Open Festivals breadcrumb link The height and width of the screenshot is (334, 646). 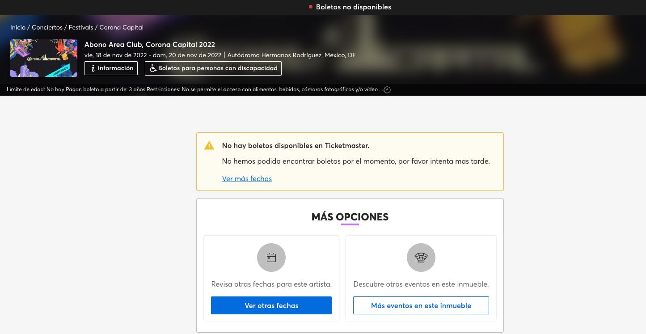(81, 27)
